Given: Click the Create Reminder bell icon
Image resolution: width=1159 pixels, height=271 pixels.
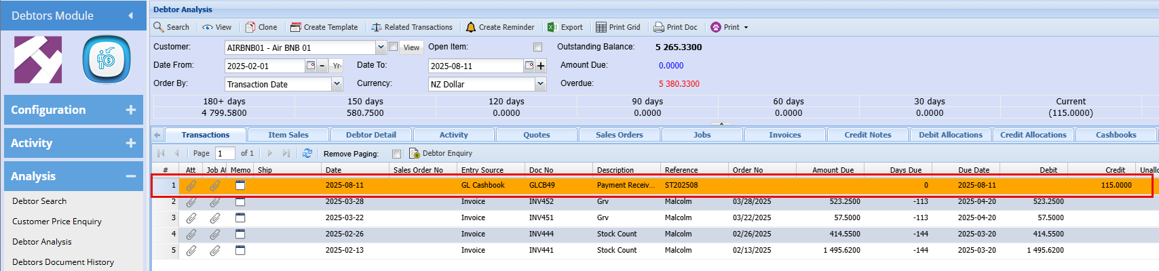Looking at the screenshot, I should (471, 27).
